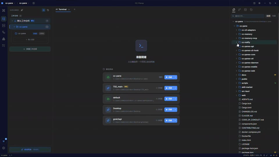Click the CPU and memory status readout
Screen dimensions: 279x157
[252, 155]
